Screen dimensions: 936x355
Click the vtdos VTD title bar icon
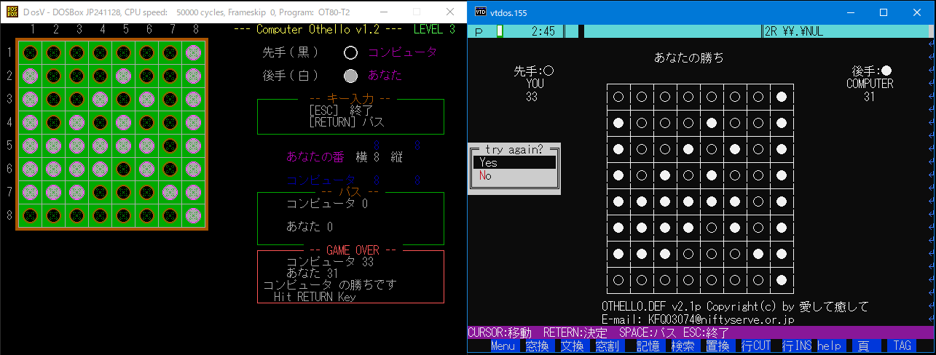click(x=481, y=12)
